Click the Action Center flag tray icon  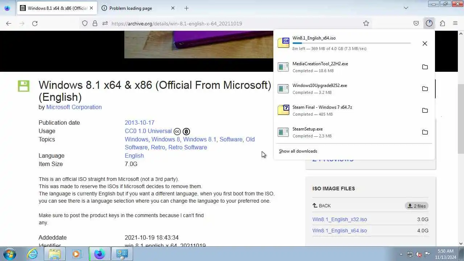(x=427, y=254)
